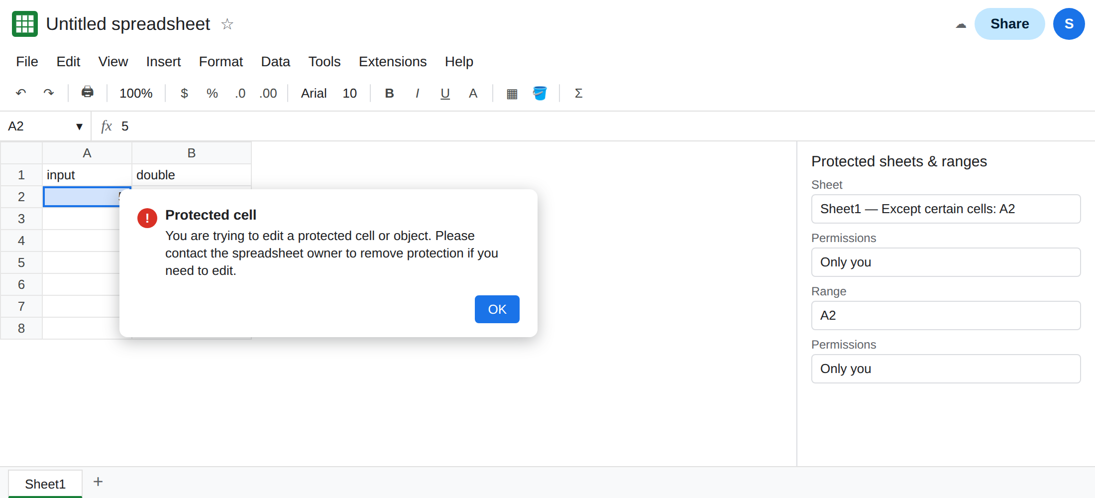Open the Tools menu
This screenshot has width=1095, height=498.
pos(324,61)
